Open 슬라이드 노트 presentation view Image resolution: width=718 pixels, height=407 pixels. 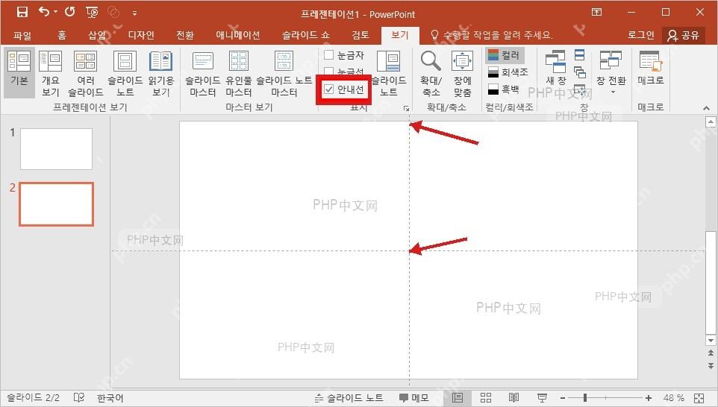click(x=125, y=72)
